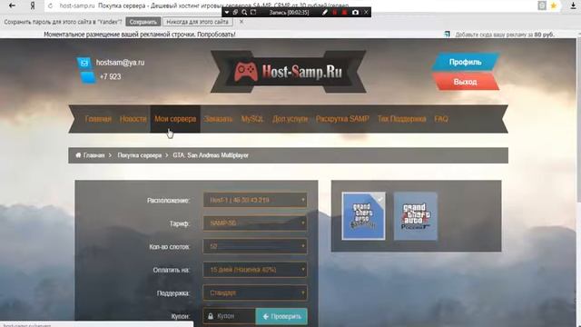
Task: Expand the 'Тариф' dropdown
Action: coord(255,223)
